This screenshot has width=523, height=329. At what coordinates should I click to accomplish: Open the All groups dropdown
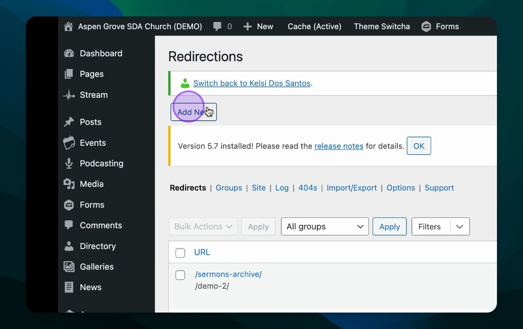(x=325, y=226)
